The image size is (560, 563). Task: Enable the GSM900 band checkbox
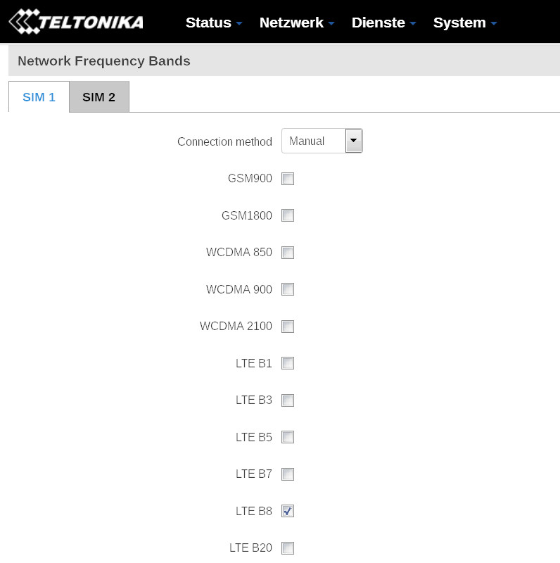(x=288, y=179)
